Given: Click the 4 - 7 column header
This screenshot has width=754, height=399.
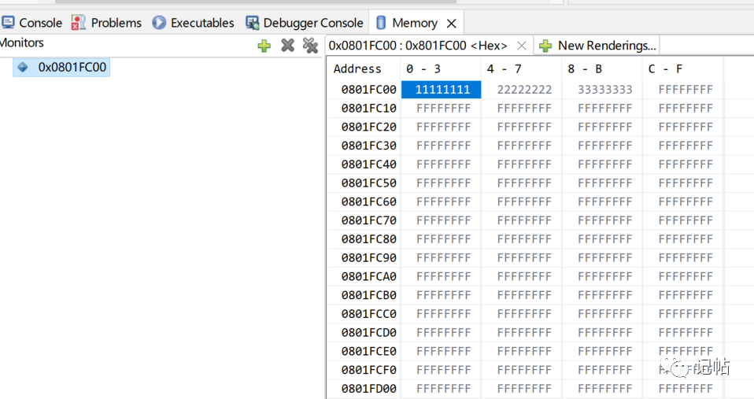Looking at the screenshot, I should (504, 68).
